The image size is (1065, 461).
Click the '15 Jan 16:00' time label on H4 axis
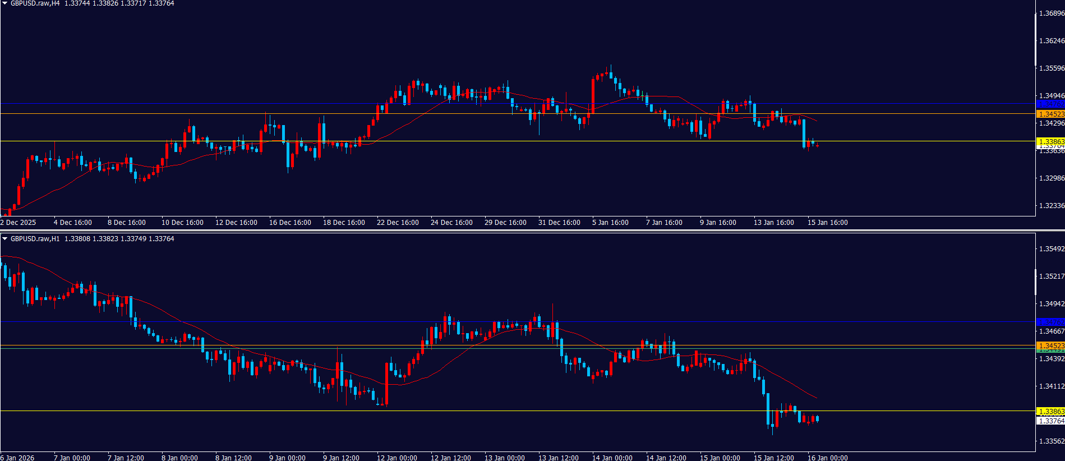pyautogui.click(x=827, y=223)
